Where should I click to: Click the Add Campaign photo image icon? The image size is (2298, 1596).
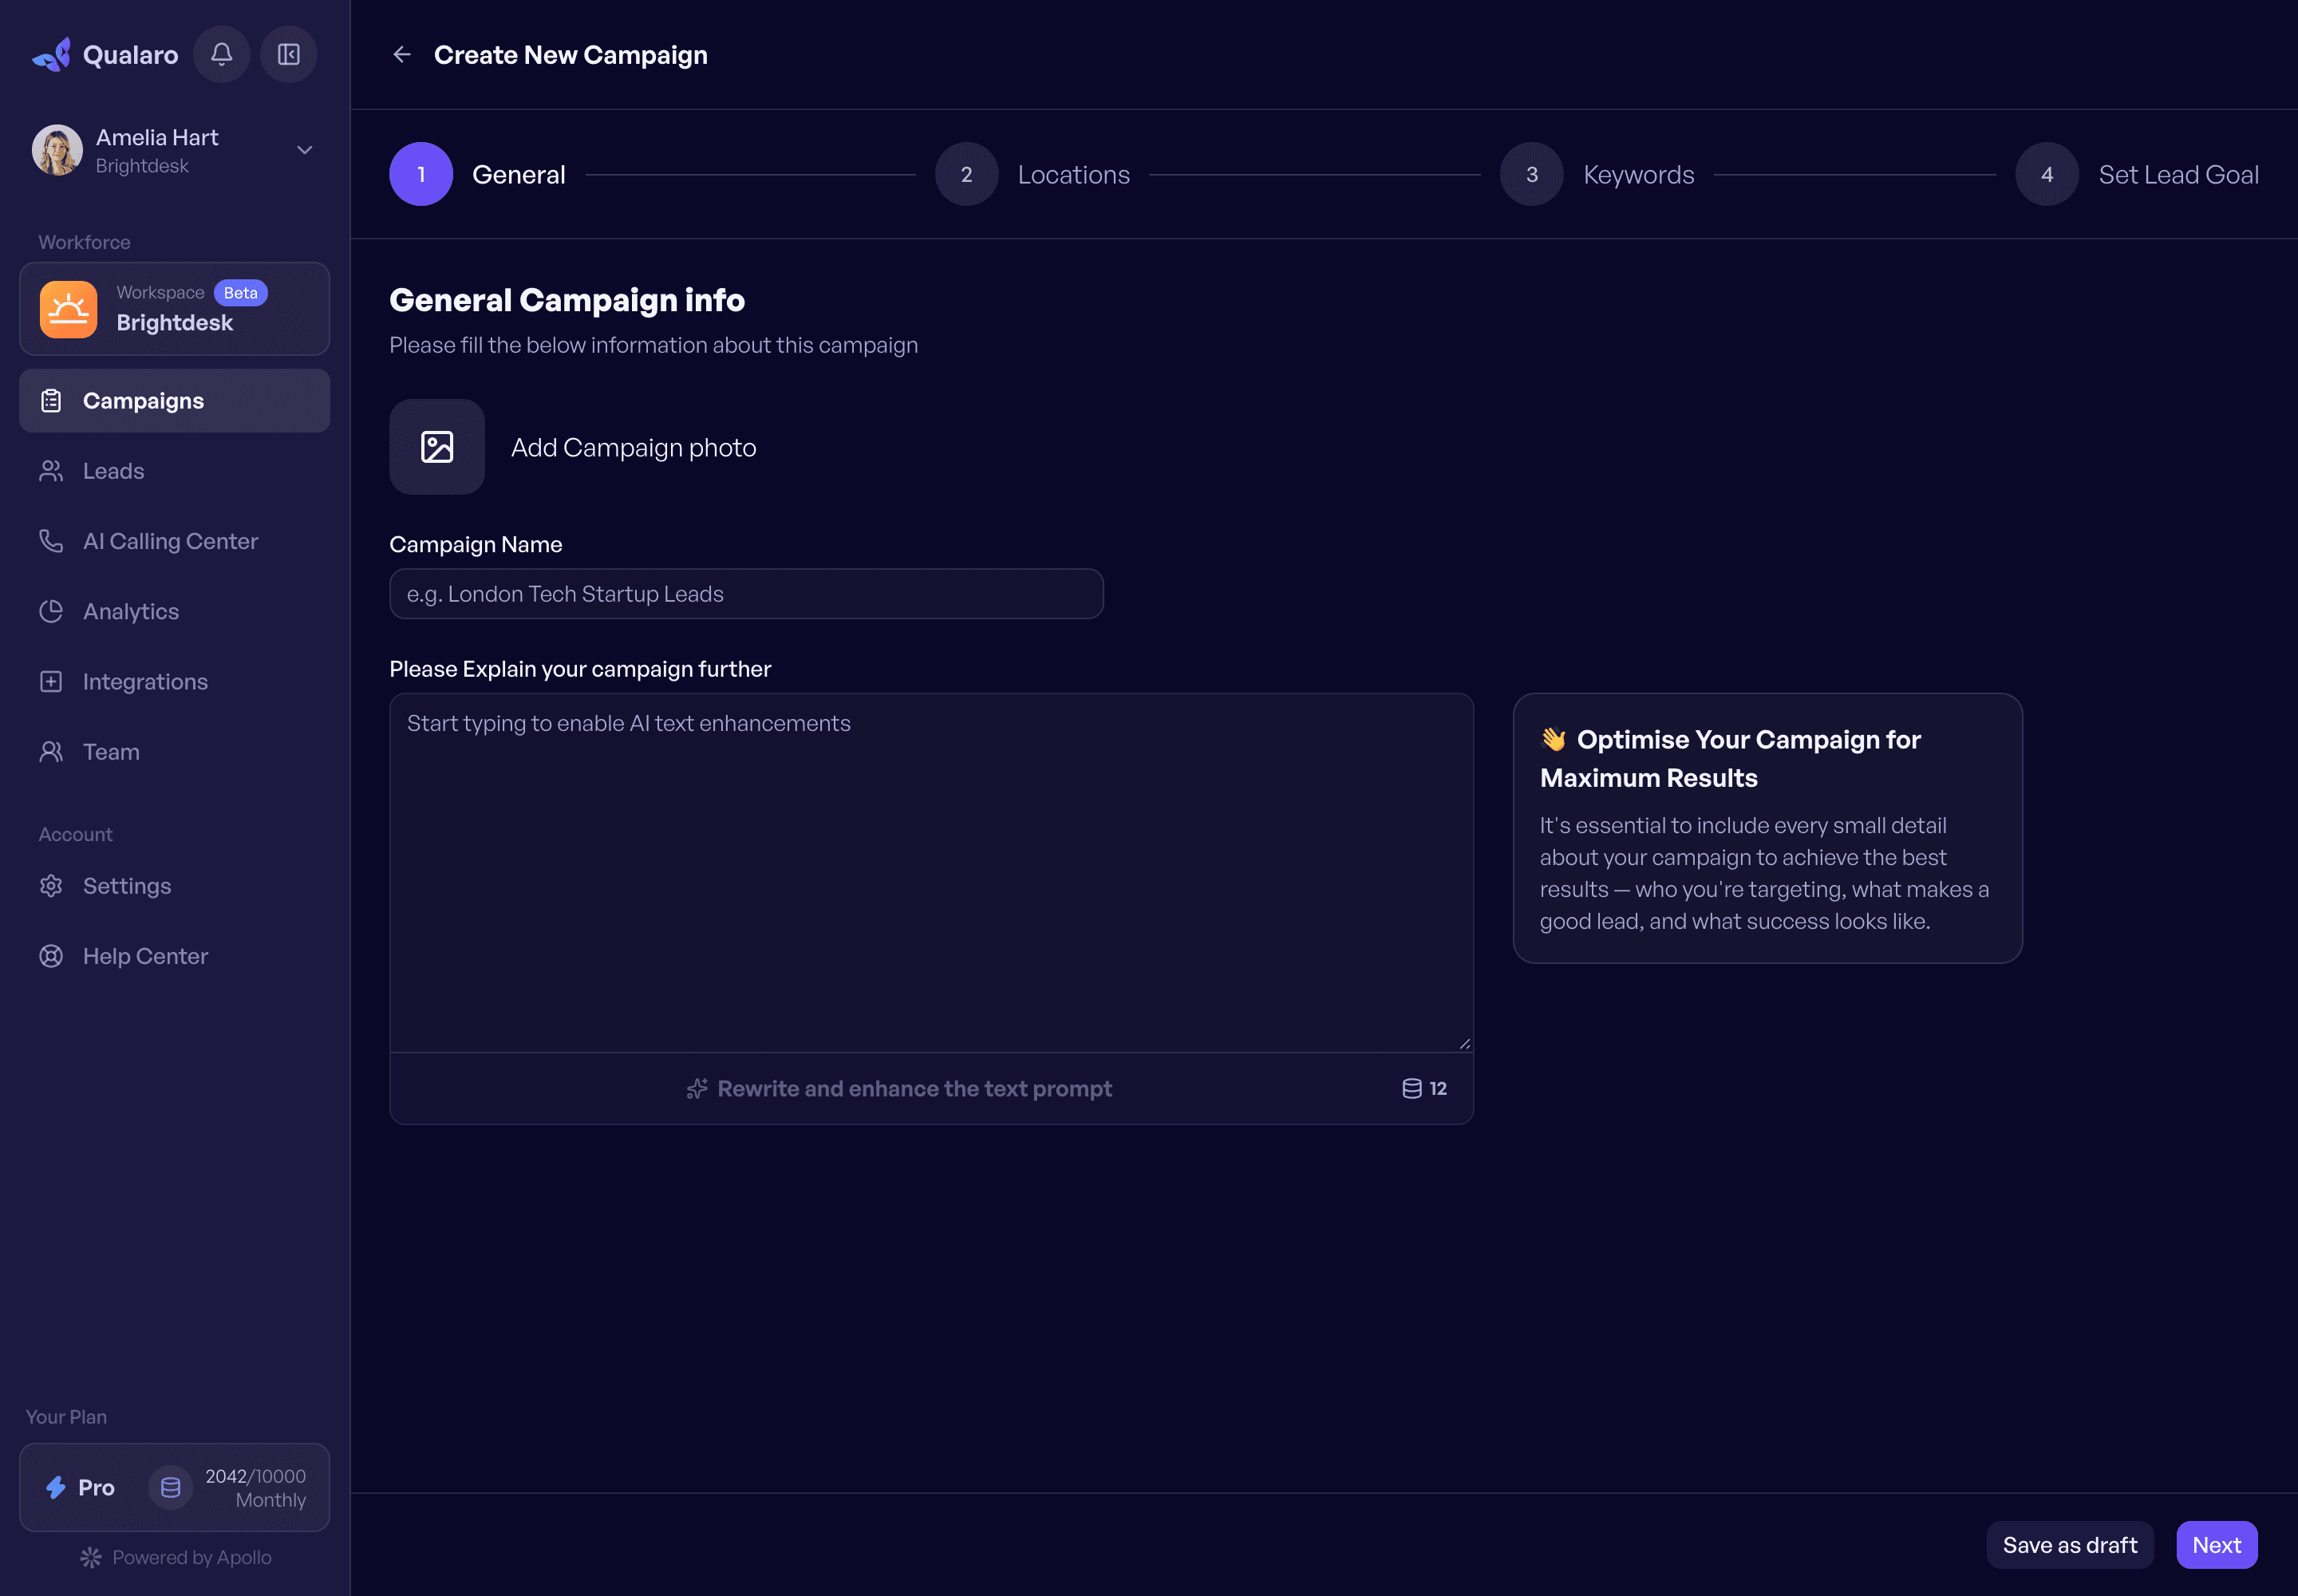pos(437,447)
